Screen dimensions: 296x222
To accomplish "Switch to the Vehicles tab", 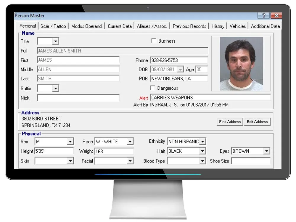I will (237, 26).
